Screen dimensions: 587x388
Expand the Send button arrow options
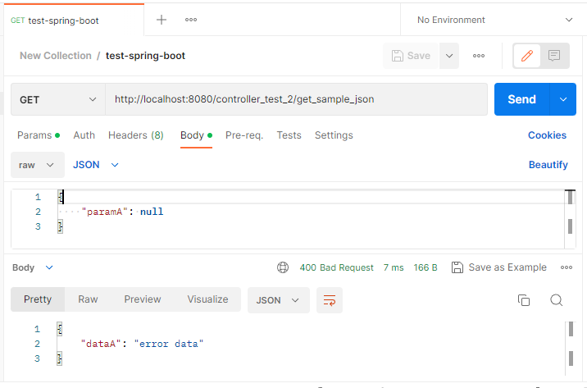[562, 99]
